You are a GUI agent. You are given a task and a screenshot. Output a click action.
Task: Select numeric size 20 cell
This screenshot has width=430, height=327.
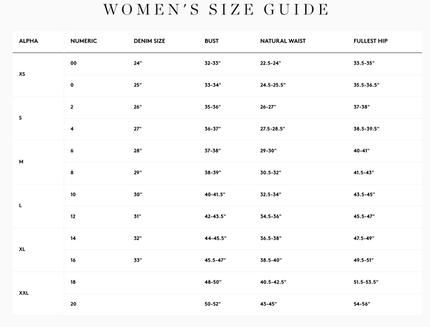click(73, 304)
